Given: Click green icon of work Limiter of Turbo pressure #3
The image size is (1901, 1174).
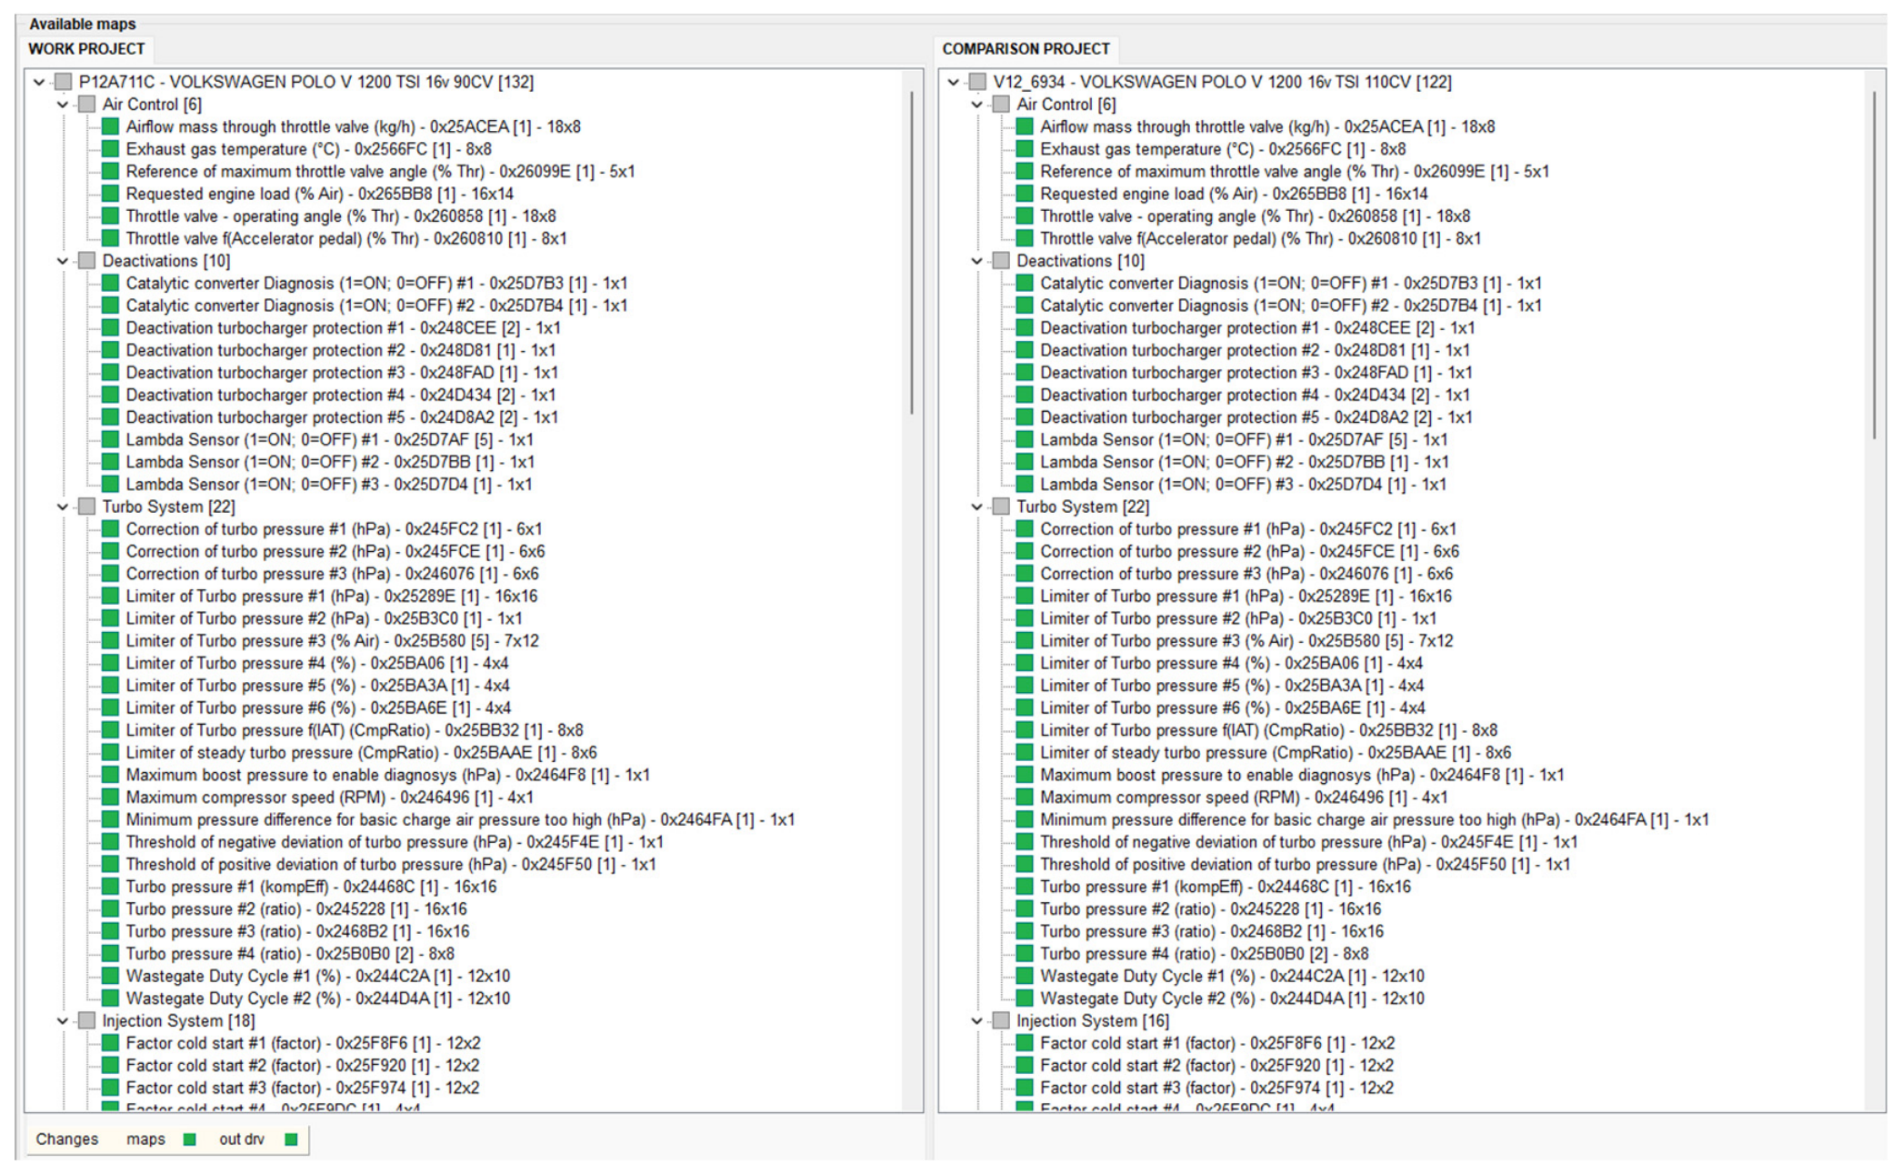Looking at the screenshot, I should 110,641.
